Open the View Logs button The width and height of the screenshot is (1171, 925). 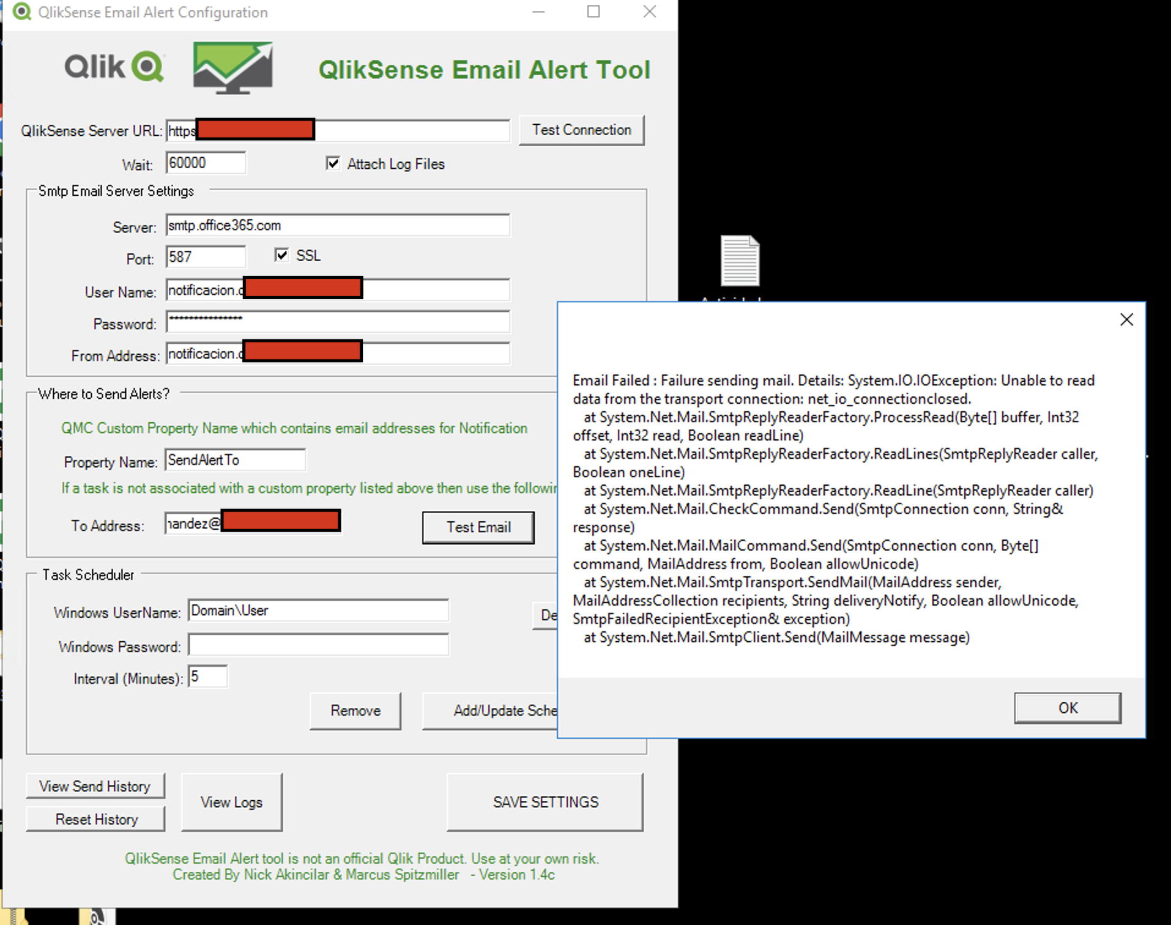[232, 802]
